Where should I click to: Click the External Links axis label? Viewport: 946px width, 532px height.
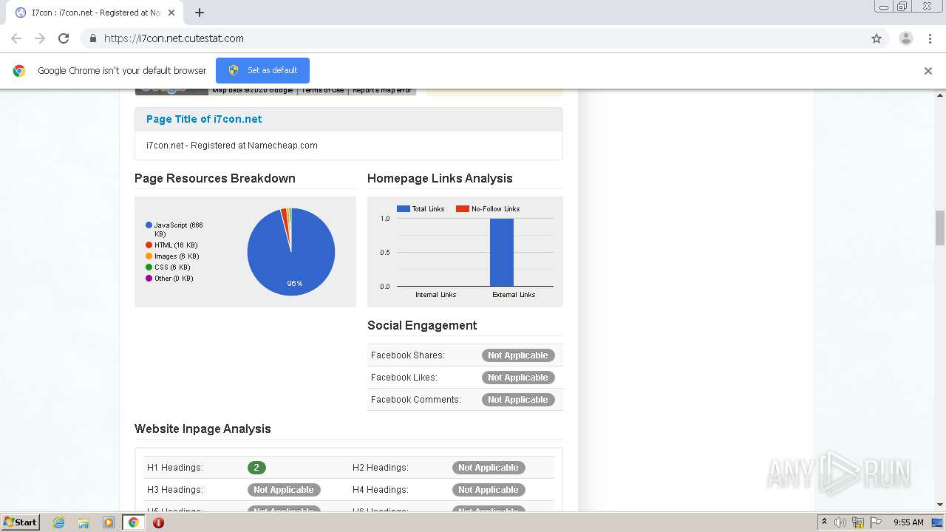coord(514,295)
